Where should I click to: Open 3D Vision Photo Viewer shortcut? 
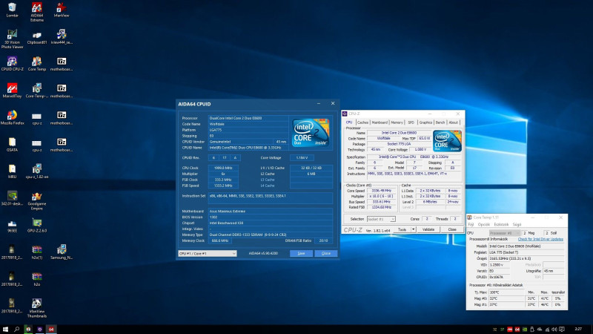pos(12,39)
